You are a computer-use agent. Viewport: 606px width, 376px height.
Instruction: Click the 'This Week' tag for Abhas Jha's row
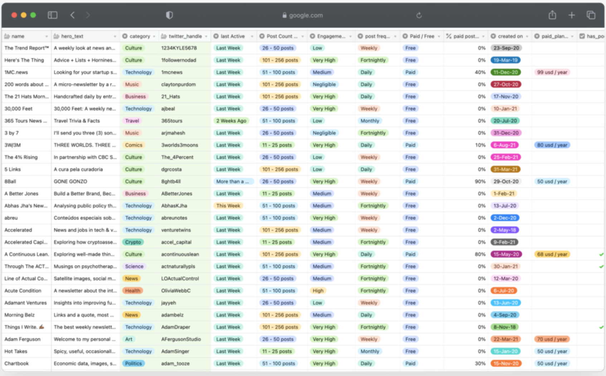[228, 206]
